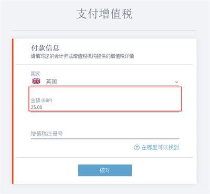Click the divider line under the page title
The height and width of the screenshot is (194, 210).
pyautogui.click(x=104, y=30)
